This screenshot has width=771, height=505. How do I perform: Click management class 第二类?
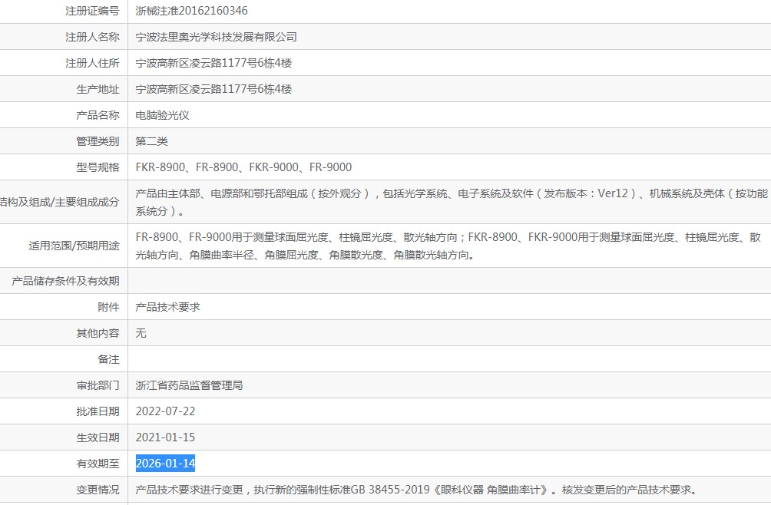tap(151, 141)
